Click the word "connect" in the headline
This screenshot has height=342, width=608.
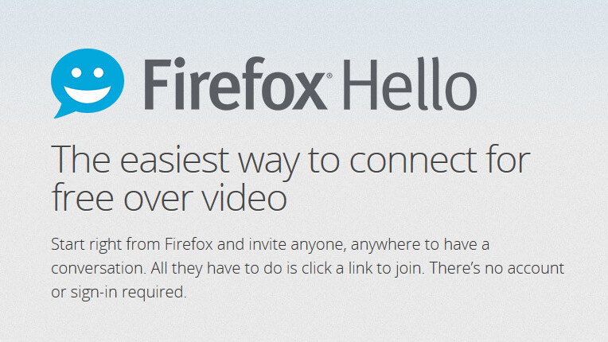413,161
